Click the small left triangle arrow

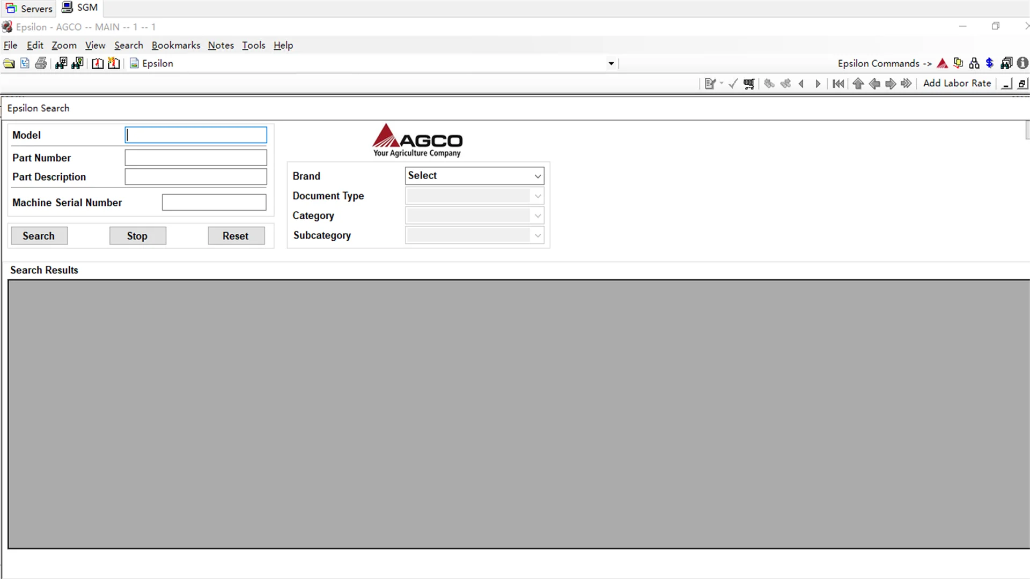click(x=801, y=84)
